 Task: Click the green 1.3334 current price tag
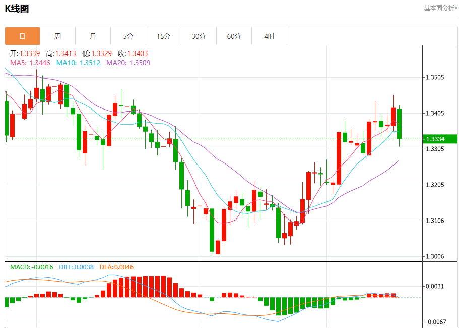[440, 139]
